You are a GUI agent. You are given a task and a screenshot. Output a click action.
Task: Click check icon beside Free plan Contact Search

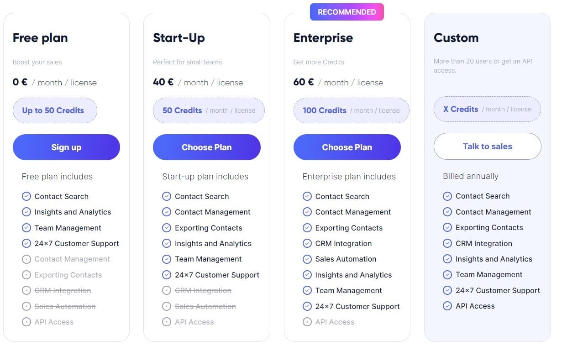(x=26, y=196)
